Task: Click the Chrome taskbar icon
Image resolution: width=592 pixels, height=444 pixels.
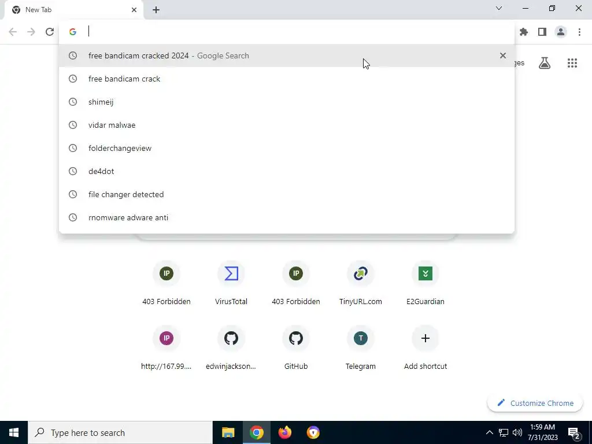Action: 256,432
